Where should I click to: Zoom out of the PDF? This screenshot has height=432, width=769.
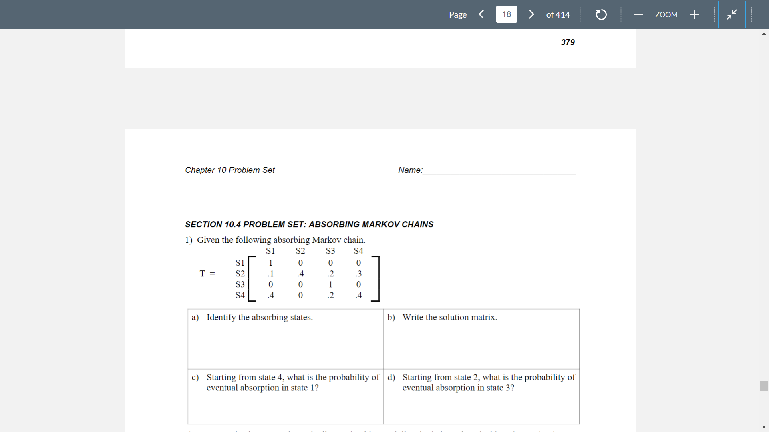[638, 14]
